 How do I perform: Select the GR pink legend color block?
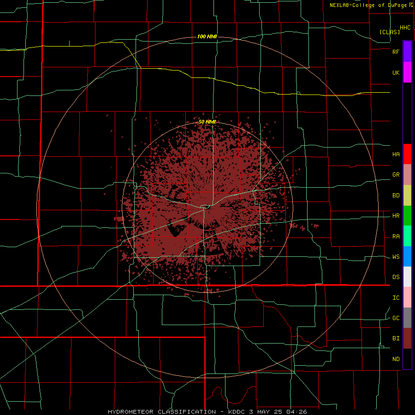tap(407, 174)
